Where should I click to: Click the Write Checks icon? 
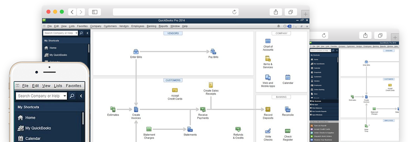click(x=268, y=131)
